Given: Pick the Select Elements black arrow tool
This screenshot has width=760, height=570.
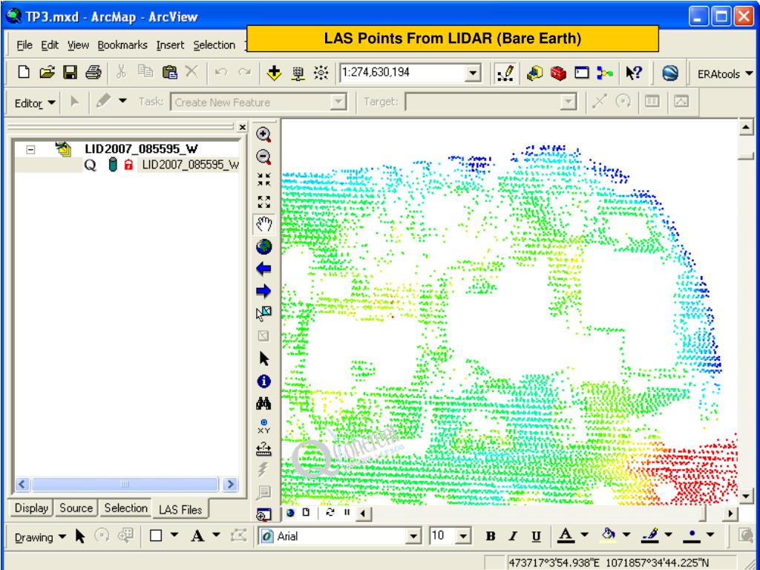Looking at the screenshot, I should 263,358.
